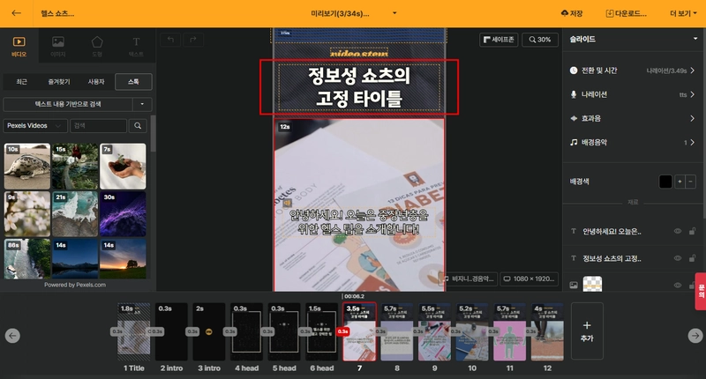Switch to the 사용자 tab
Screen dimensions: 706x379
(96, 82)
